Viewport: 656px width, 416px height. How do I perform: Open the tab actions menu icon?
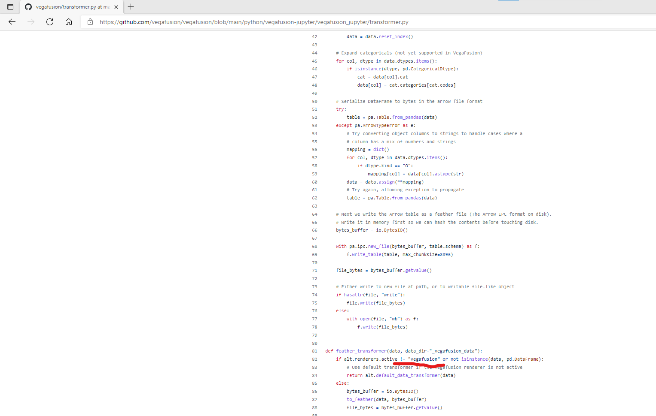(x=10, y=7)
